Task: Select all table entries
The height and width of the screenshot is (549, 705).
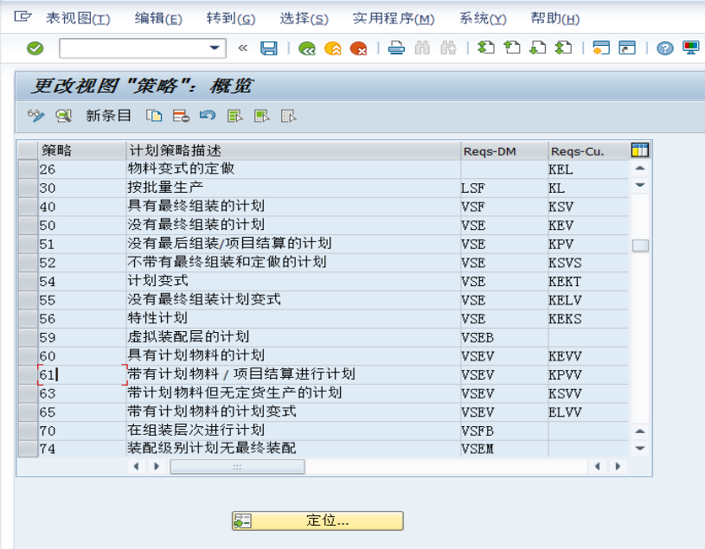Action: (x=235, y=114)
